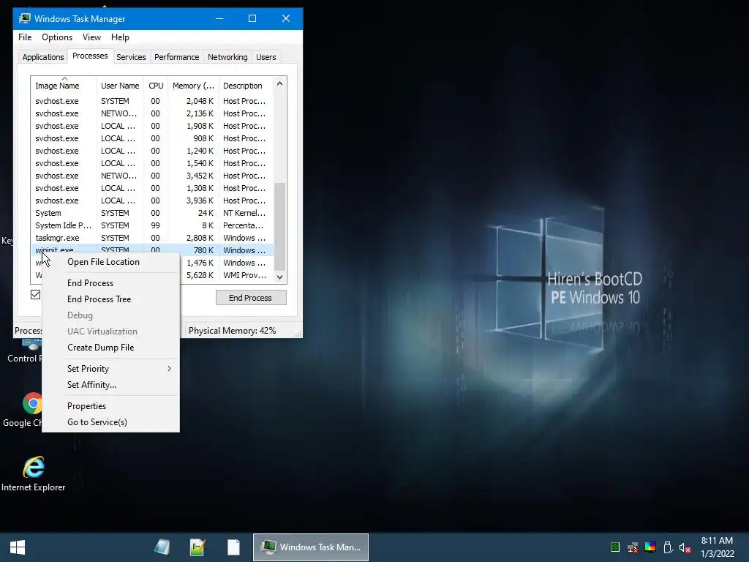Select System process using 24 K
The height and width of the screenshot is (562, 749).
click(x=152, y=213)
